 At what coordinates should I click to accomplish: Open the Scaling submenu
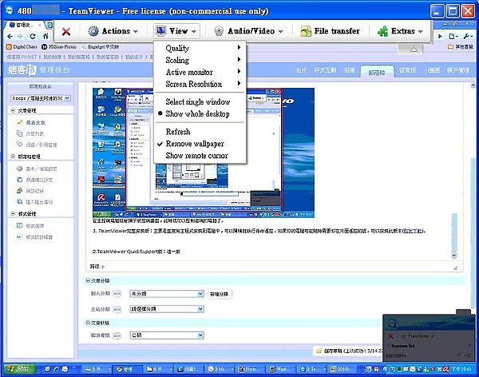(x=200, y=60)
